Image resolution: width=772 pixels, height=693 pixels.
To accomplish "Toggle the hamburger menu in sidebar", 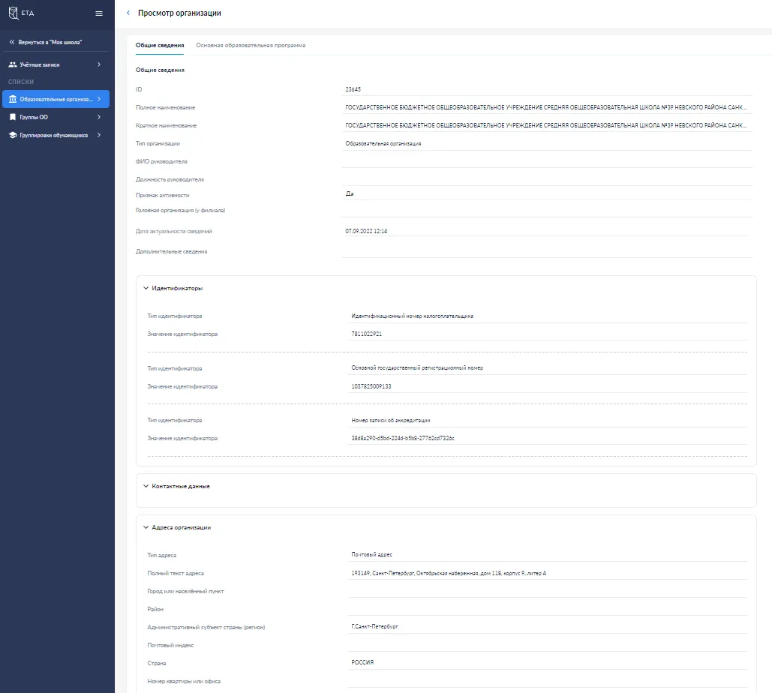I will tap(99, 13).
